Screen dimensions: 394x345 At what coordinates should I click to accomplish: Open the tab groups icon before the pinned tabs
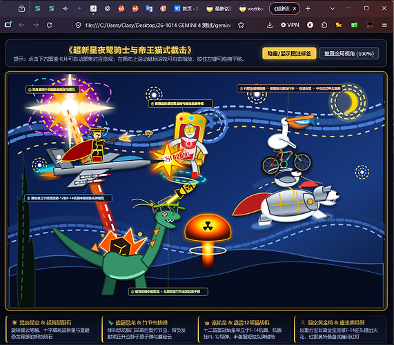[22, 9]
